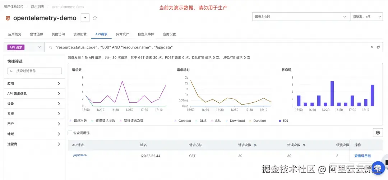Switch to the 页面访问 tab
The width and height of the screenshot is (388, 180).
point(58,34)
